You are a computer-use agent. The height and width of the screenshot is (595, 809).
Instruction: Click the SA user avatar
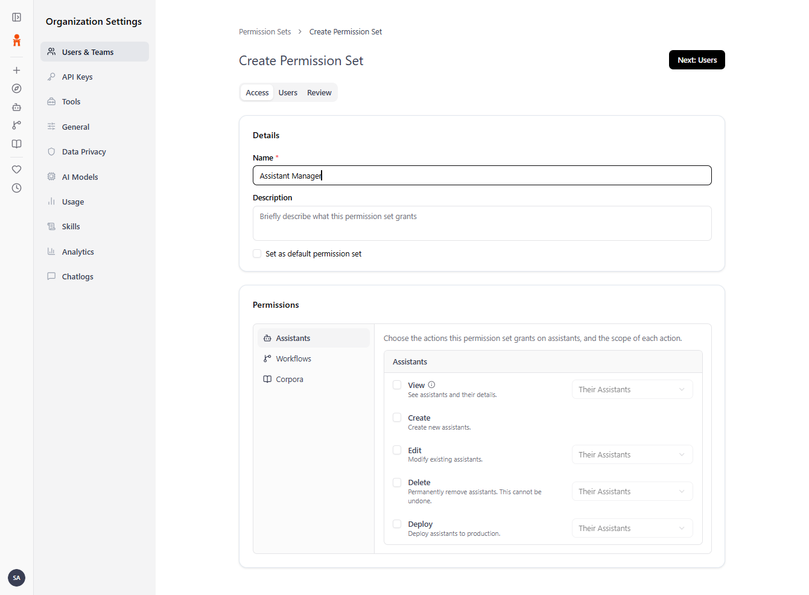coord(17,577)
